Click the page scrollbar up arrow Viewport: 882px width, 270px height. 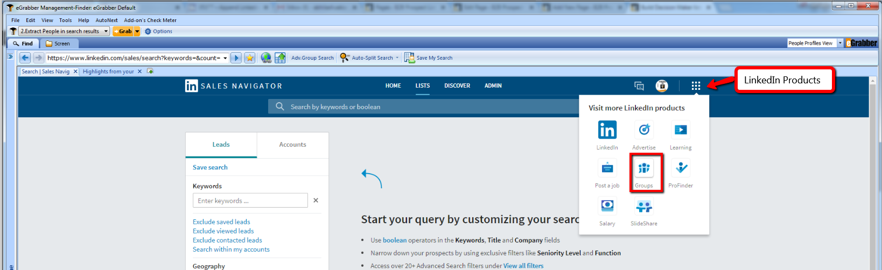[873, 81]
